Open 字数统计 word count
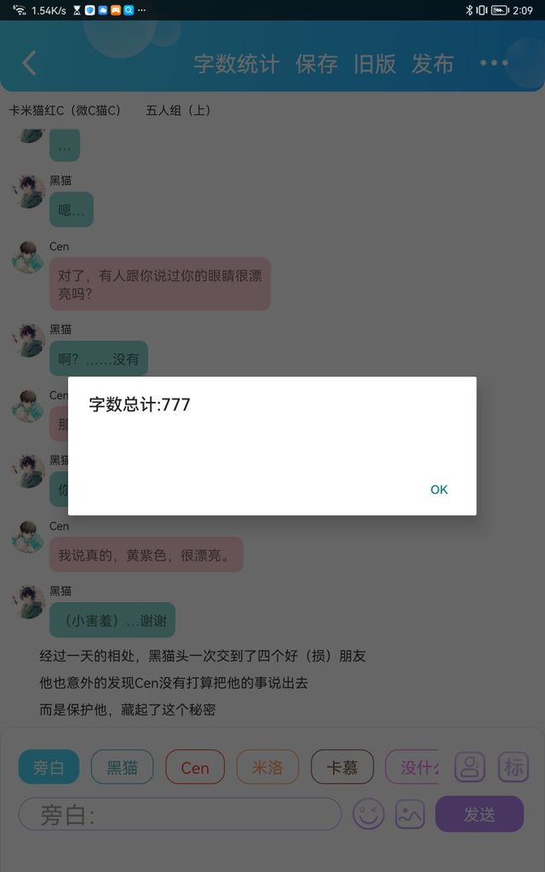The height and width of the screenshot is (872, 545). tap(237, 63)
